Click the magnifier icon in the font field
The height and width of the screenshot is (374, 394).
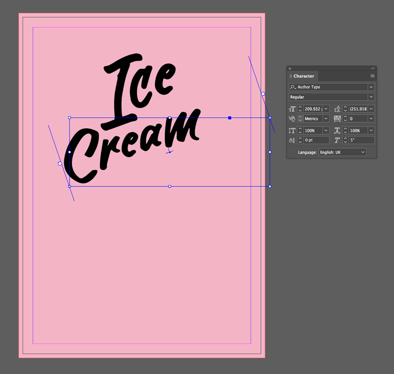293,87
